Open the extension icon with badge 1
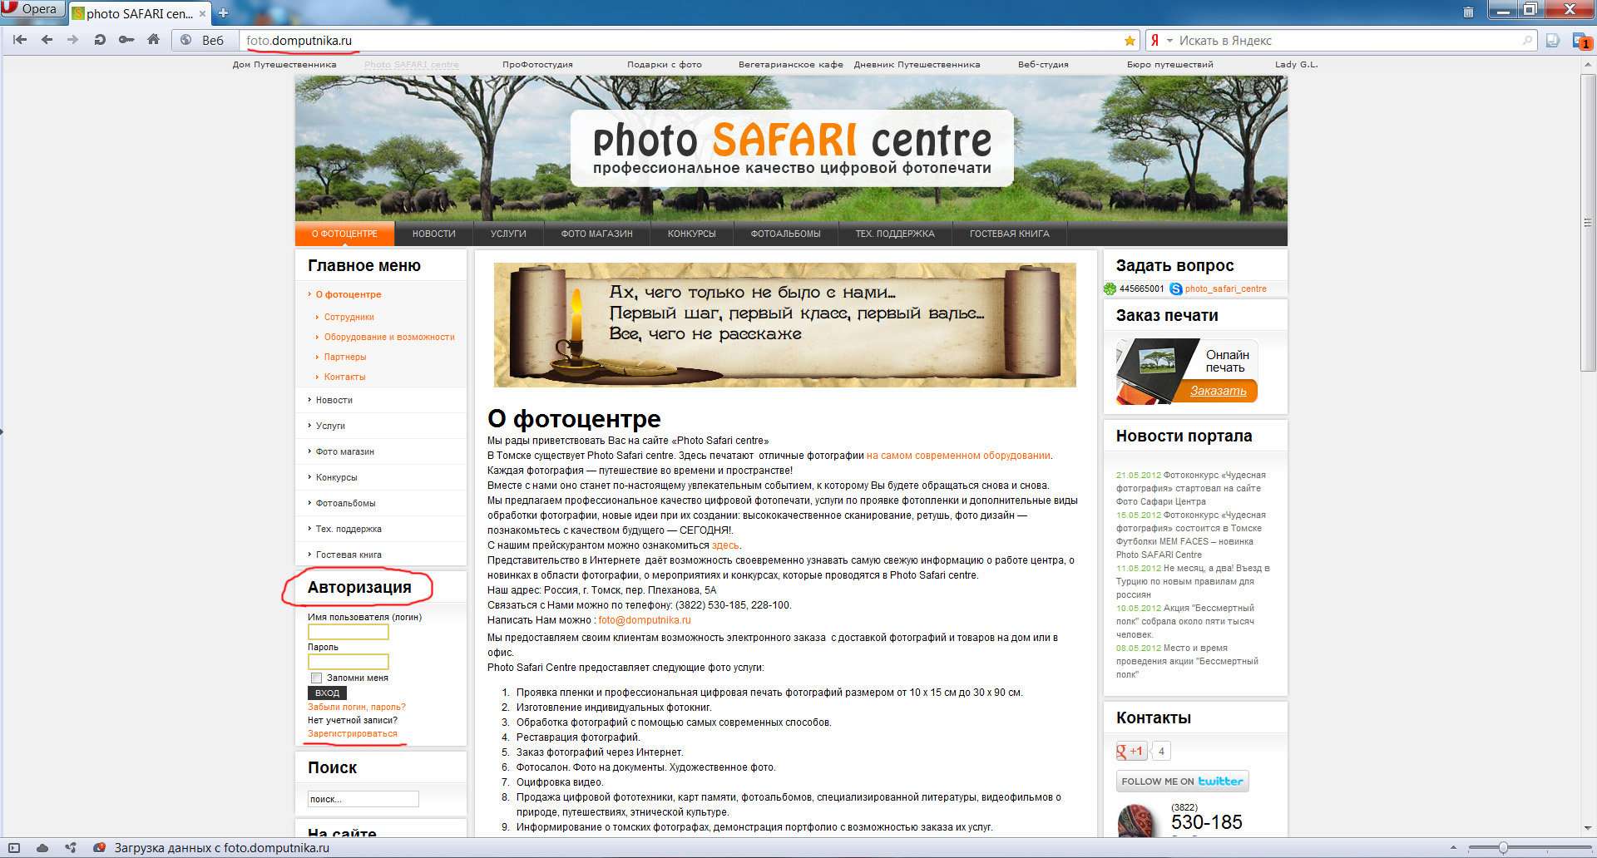Screen dimensions: 1597x858 click(1581, 41)
